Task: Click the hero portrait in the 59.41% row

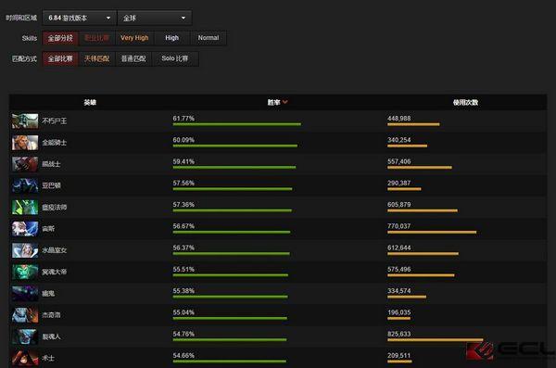Action: [25, 164]
